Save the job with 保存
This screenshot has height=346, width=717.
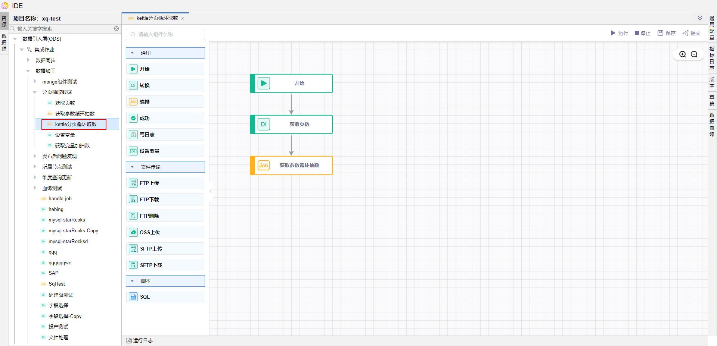coord(667,33)
